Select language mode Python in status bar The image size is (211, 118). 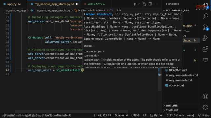click(159, 115)
